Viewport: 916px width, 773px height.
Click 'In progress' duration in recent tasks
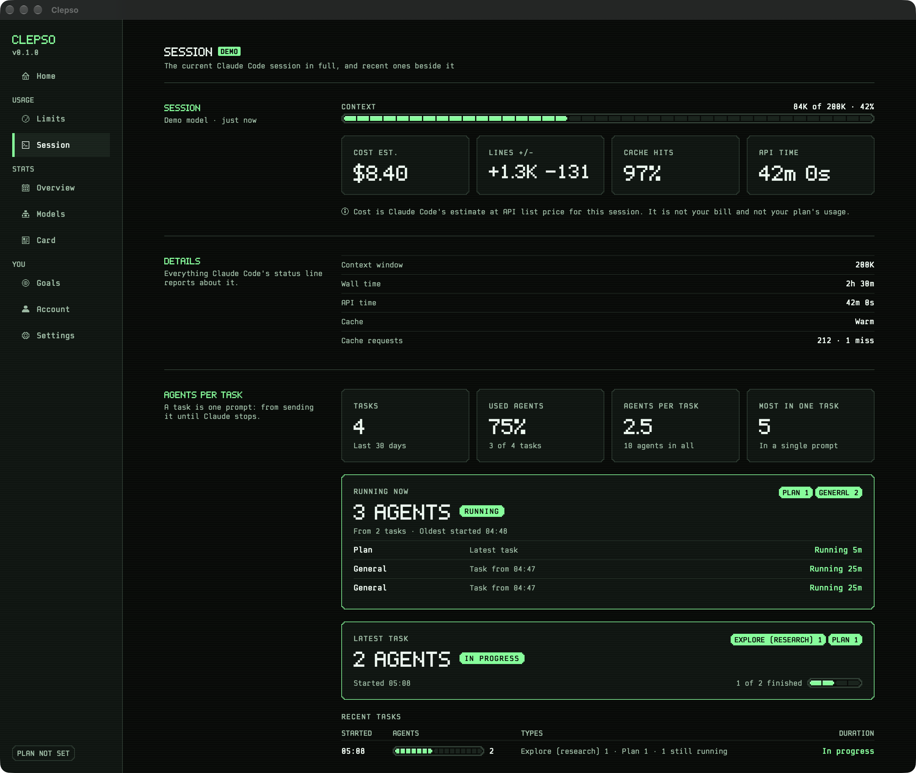[848, 751]
